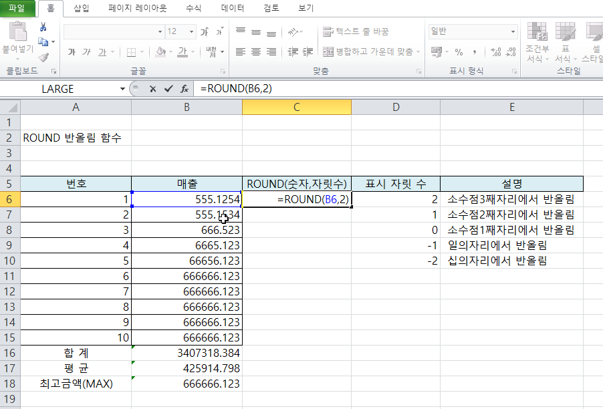Open the merge and center dropdown arrow
Image resolution: width=603 pixels, height=409 pixels.
418,52
